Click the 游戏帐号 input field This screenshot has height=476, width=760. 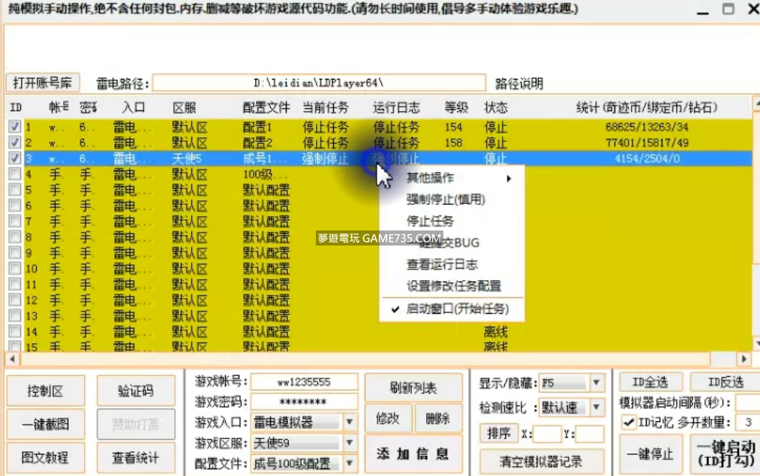pyautogui.click(x=304, y=382)
